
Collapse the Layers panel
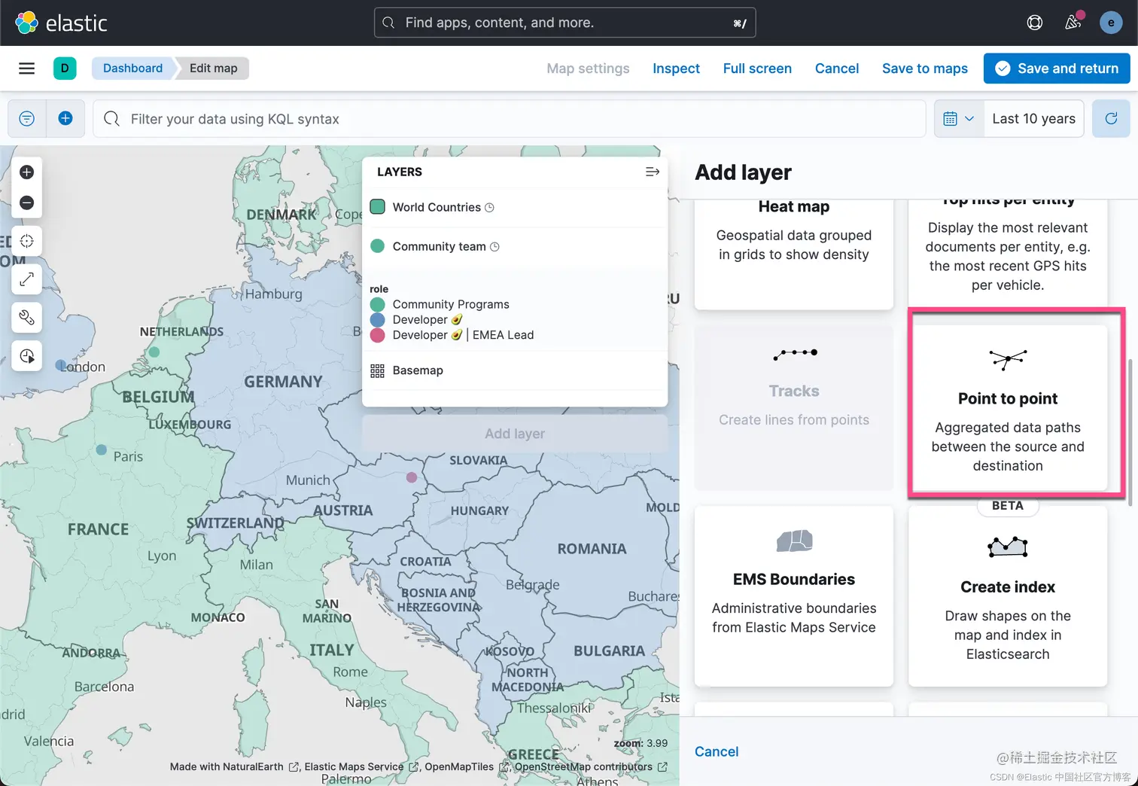(653, 172)
